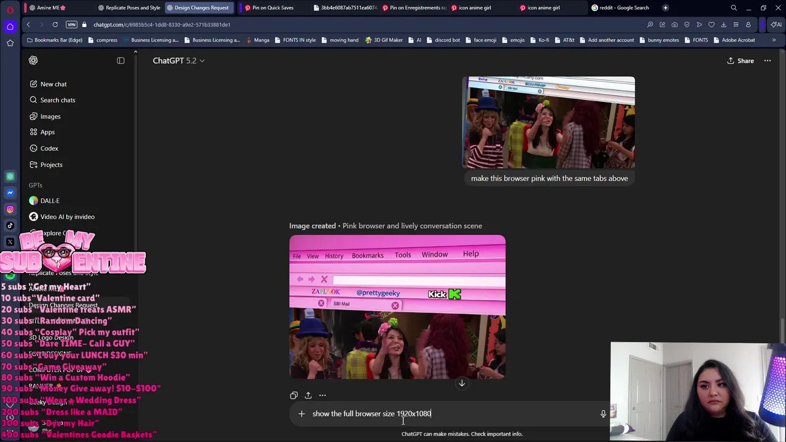Image resolution: width=786 pixels, height=442 pixels.
Task: Open a new tab with the plus button
Action: coord(666,8)
